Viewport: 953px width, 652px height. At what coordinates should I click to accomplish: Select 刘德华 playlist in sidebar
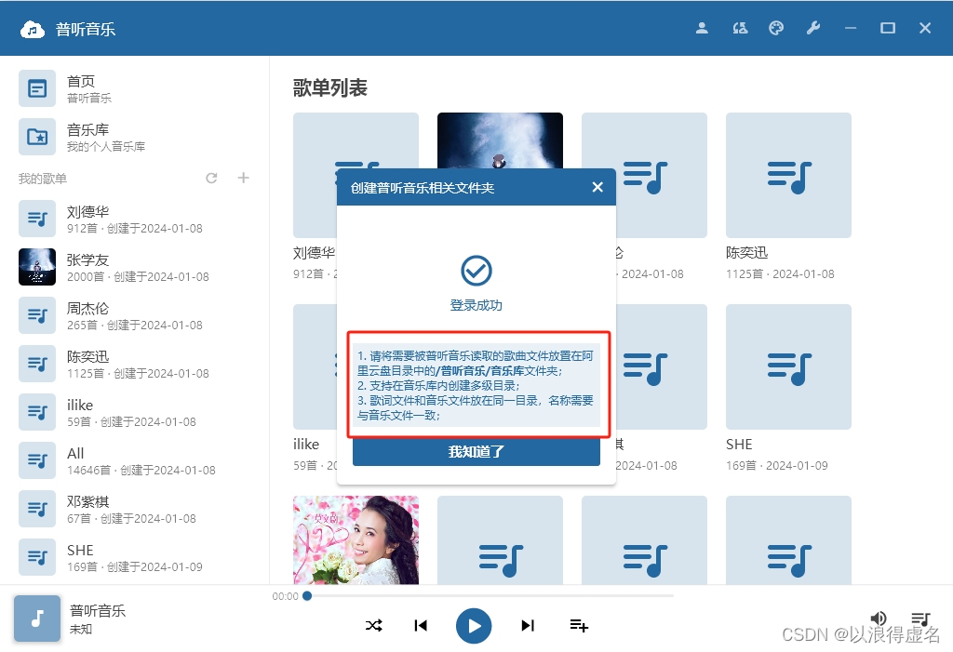[x=134, y=220]
